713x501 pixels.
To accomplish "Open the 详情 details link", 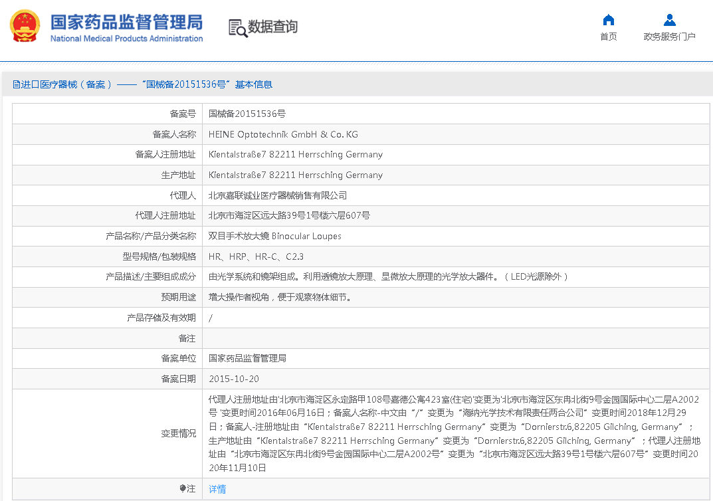I will pos(217,489).
